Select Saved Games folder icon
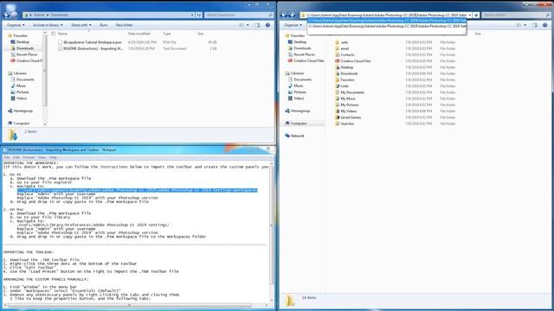 pos(337,117)
